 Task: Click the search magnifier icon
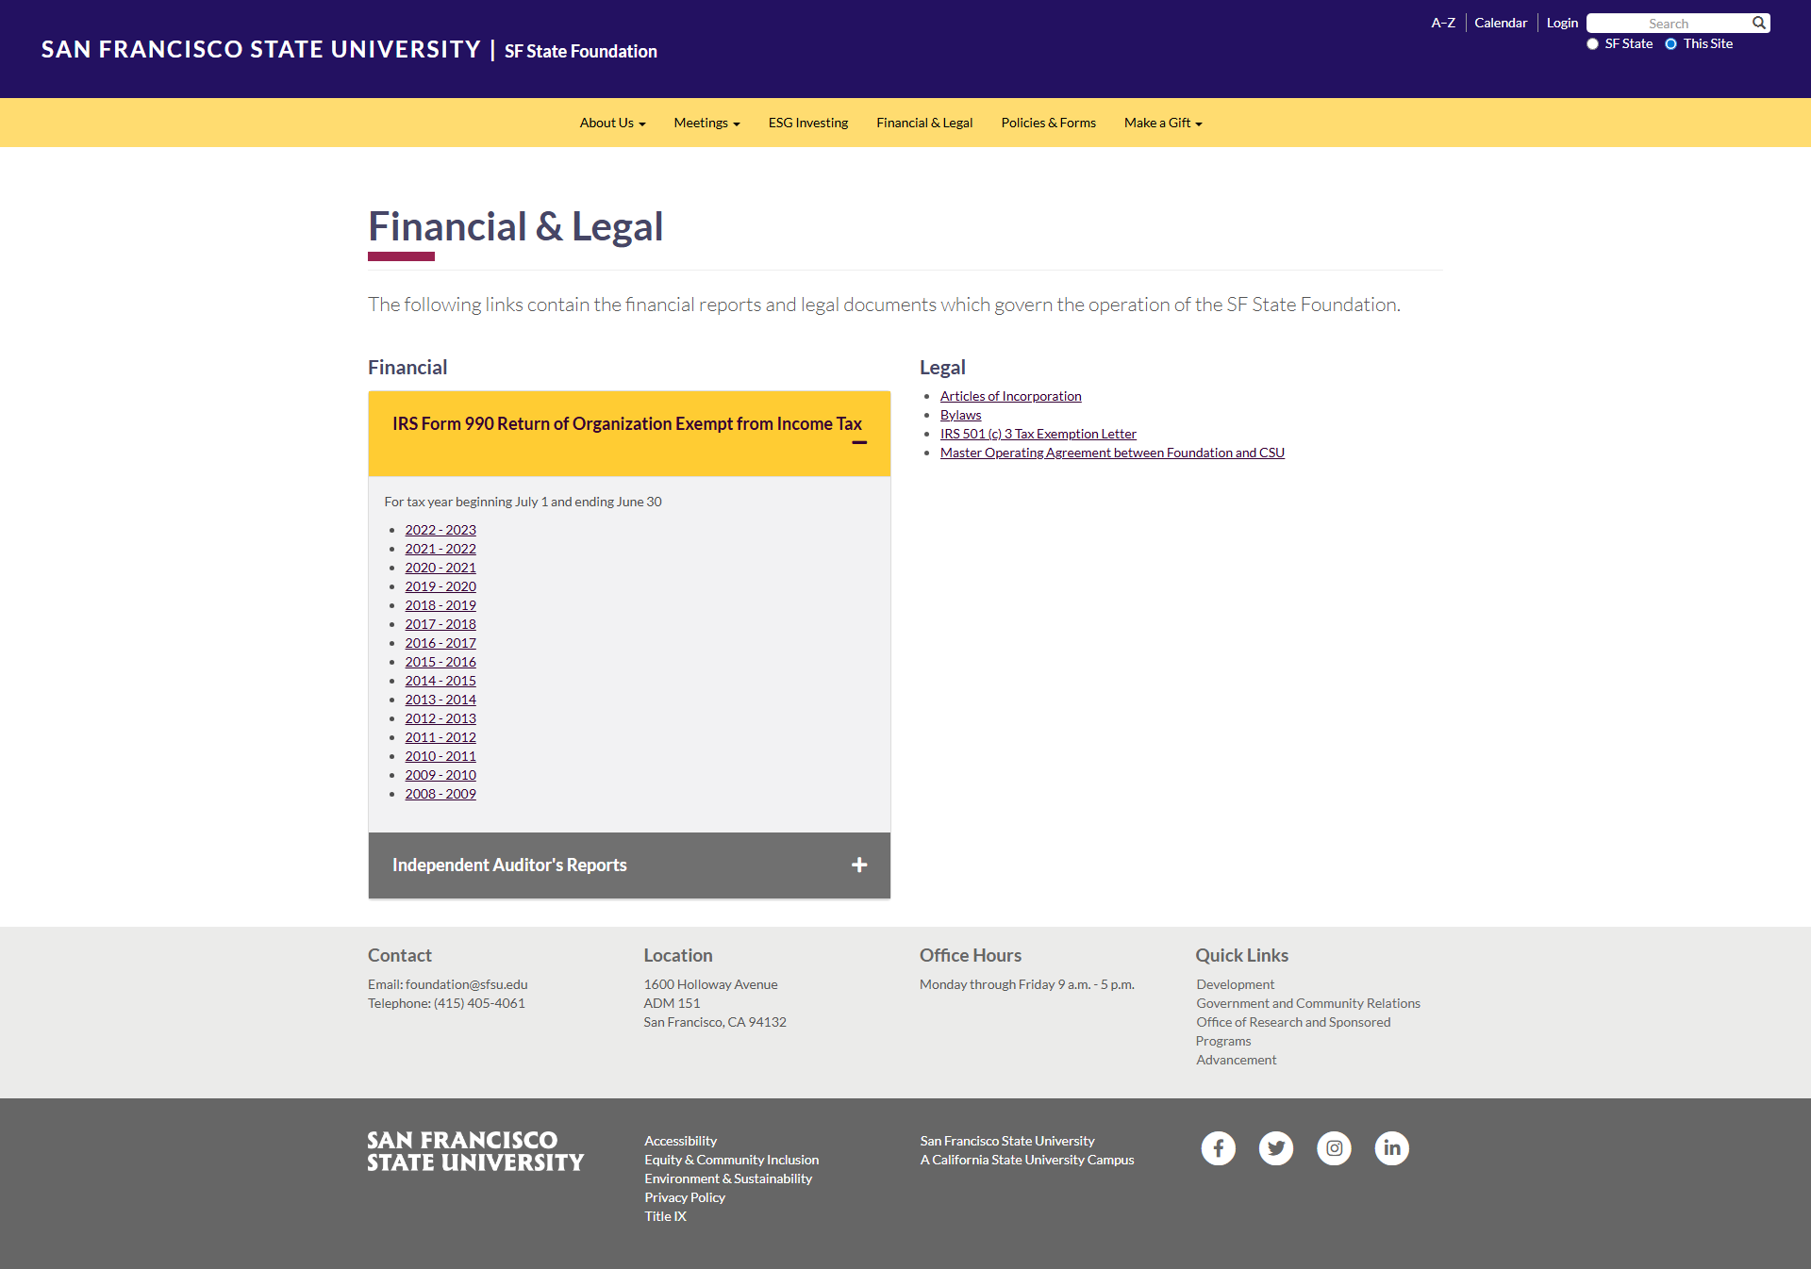click(x=1759, y=23)
